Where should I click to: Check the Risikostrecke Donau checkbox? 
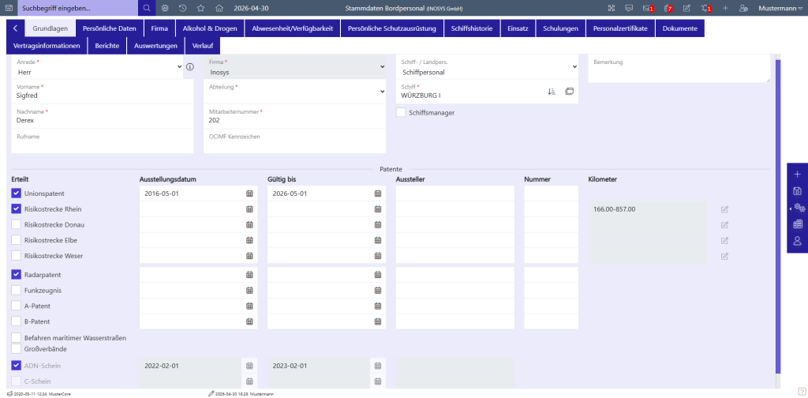coord(16,225)
